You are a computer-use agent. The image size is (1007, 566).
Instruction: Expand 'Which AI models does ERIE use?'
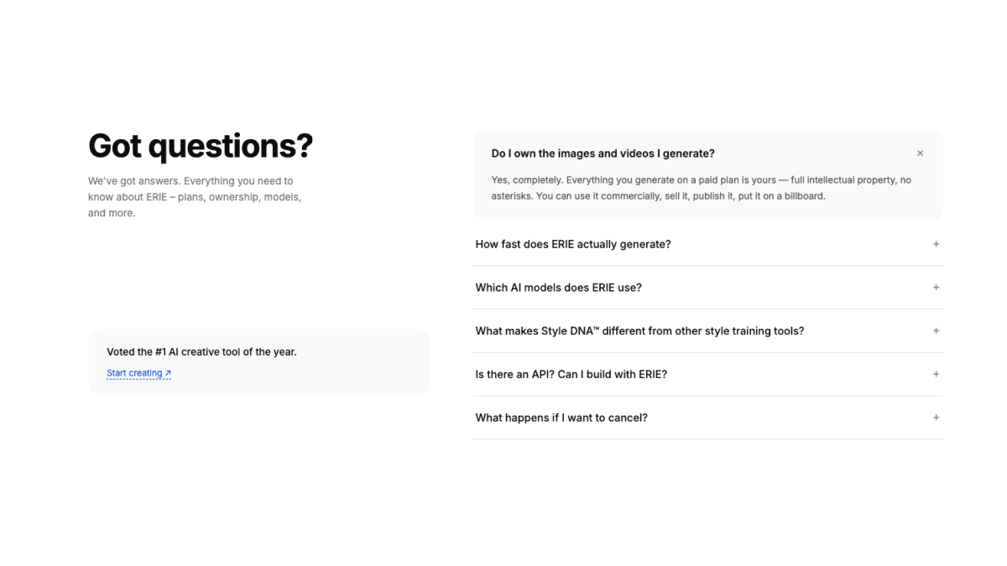tap(558, 288)
